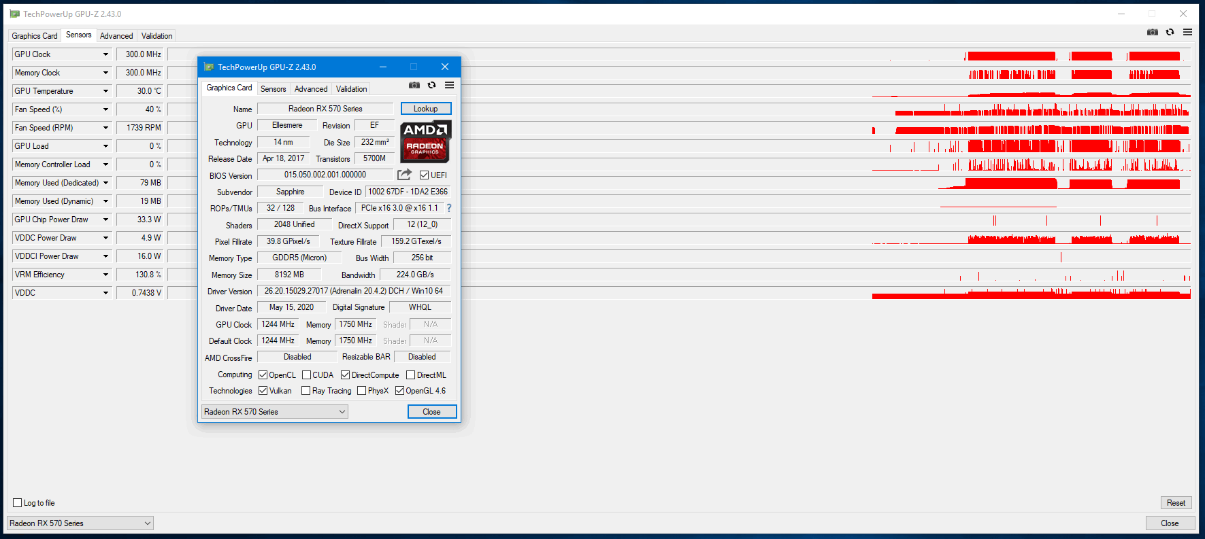Select Graphics Card tab in front window
Screen dimensions: 1205x539
point(229,88)
